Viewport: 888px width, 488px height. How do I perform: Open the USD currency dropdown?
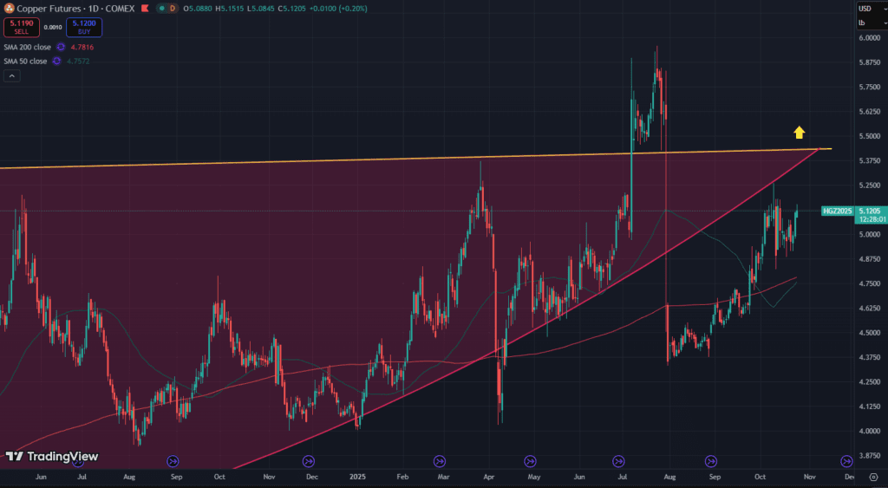tap(870, 9)
